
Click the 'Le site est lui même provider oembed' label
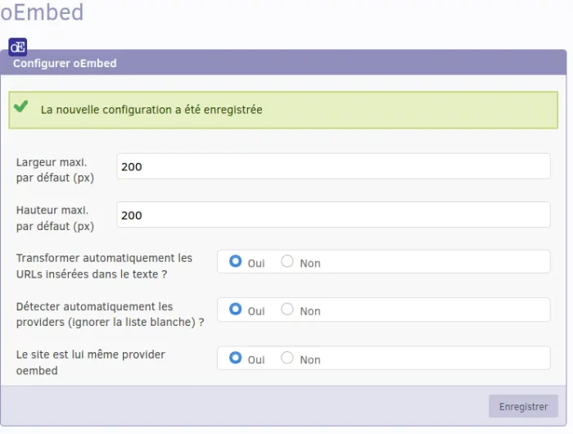pyautogui.click(x=91, y=362)
